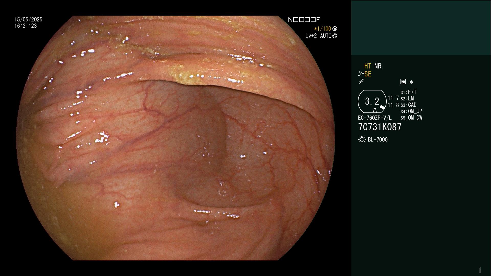Click the near-far zoom indicator N□□□□F

pyautogui.click(x=304, y=20)
